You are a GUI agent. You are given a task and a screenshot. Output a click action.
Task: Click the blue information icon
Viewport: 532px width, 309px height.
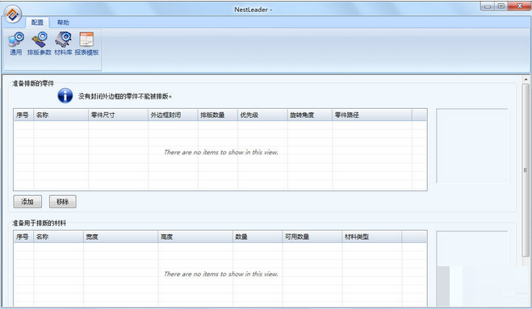[65, 96]
